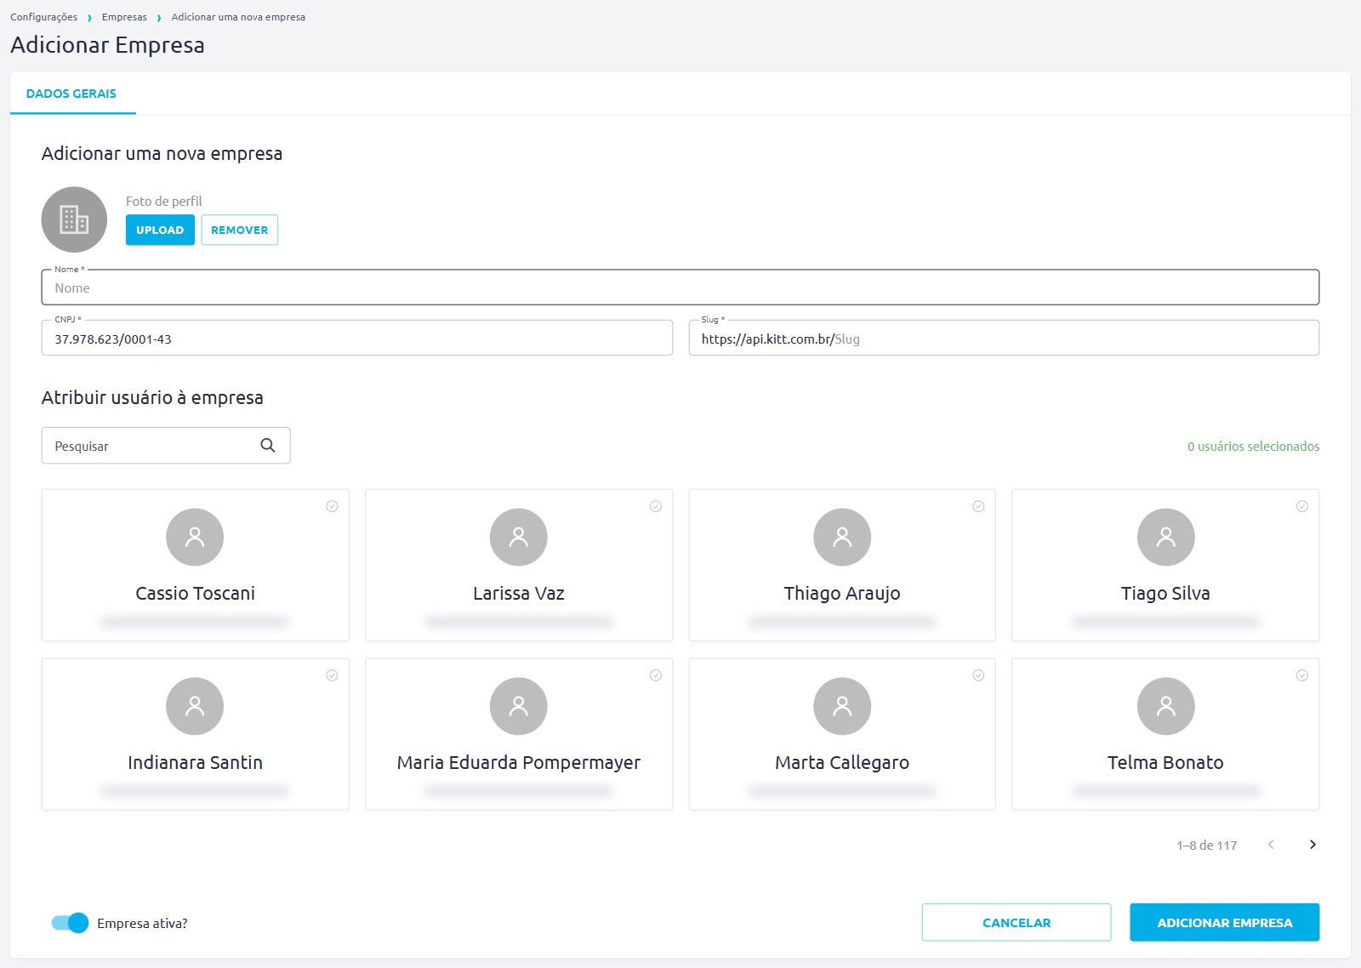Go to Configurações breadcrumb
1361x968 pixels.
tap(43, 17)
